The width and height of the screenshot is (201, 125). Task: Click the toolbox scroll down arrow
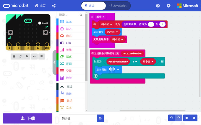tap(86, 110)
